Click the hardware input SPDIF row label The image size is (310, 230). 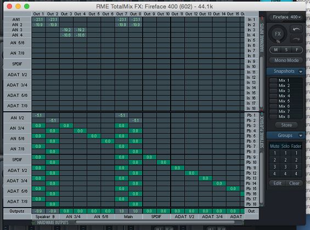click(17, 64)
